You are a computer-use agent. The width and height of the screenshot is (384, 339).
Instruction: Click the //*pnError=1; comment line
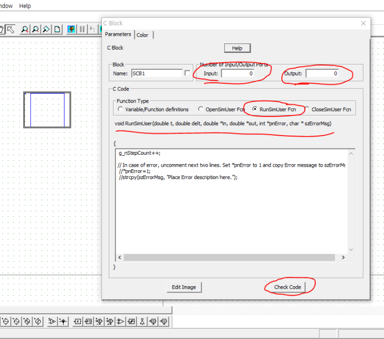[135, 171]
